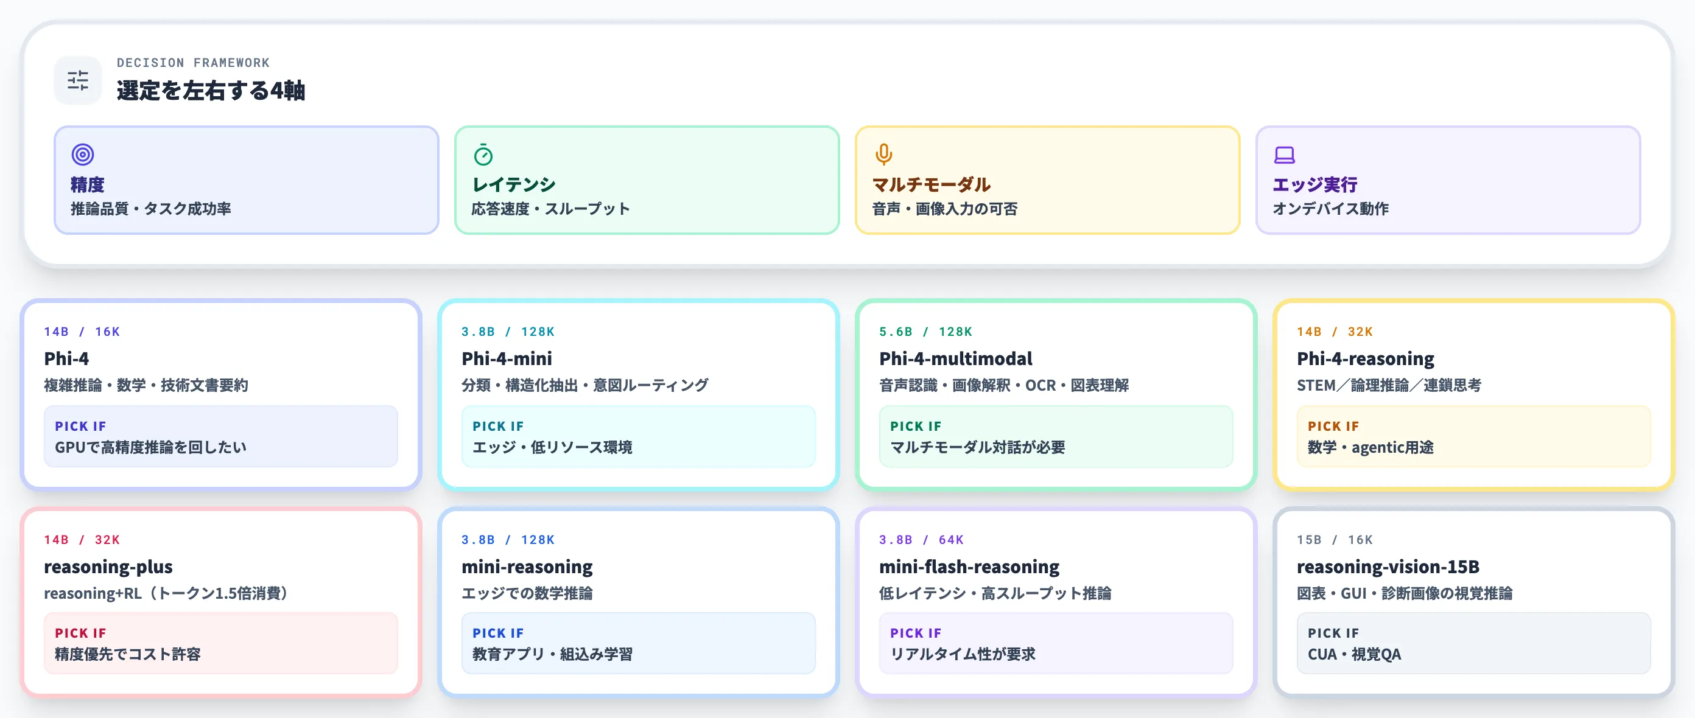1695x718 pixels.
Task: Click the sliders icon beside the Decision Framework heading
Action: tap(78, 80)
